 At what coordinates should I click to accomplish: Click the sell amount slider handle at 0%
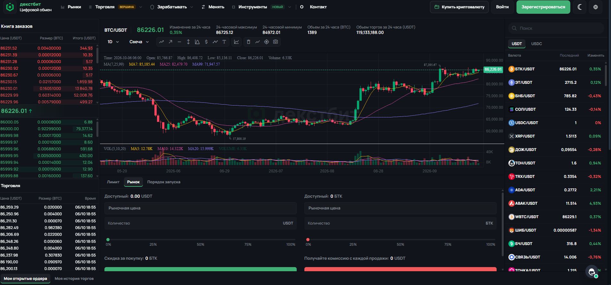tap(308, 240)
